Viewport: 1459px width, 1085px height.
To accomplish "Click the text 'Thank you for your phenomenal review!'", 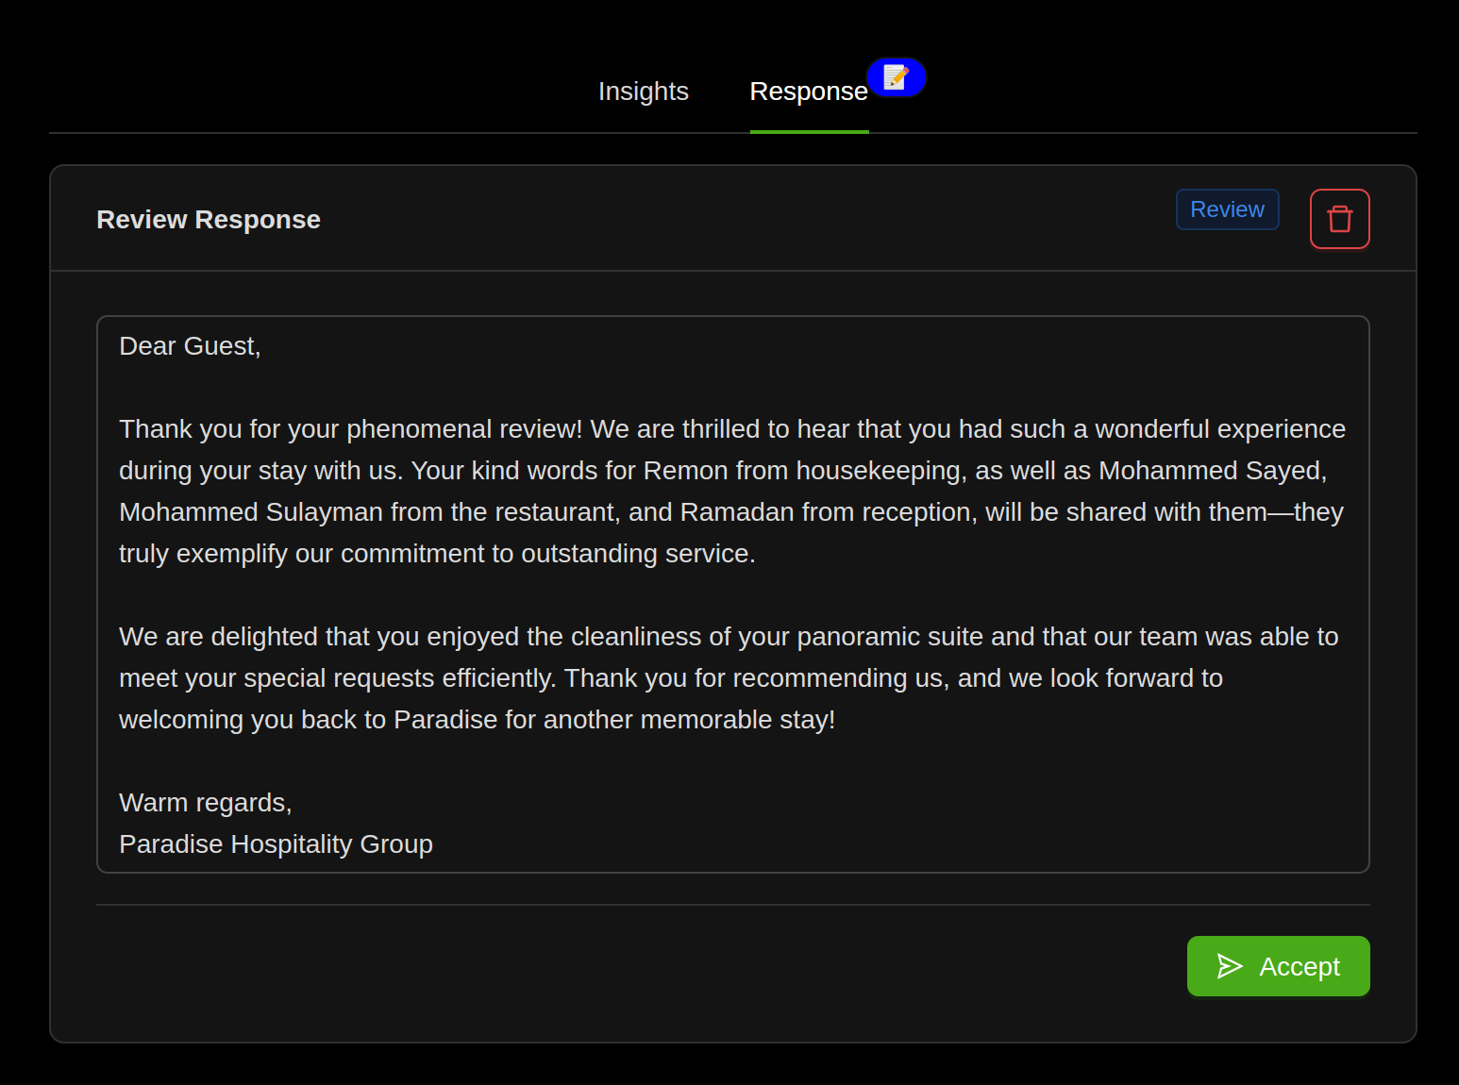I will click(351, 429).
